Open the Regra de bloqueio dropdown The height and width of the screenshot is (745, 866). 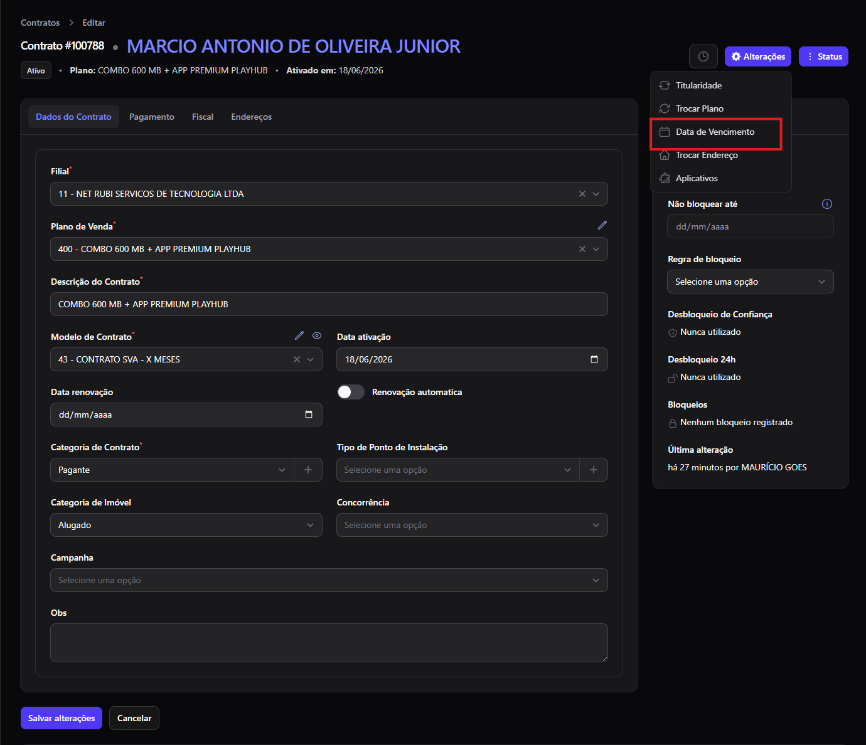(751, 282)
